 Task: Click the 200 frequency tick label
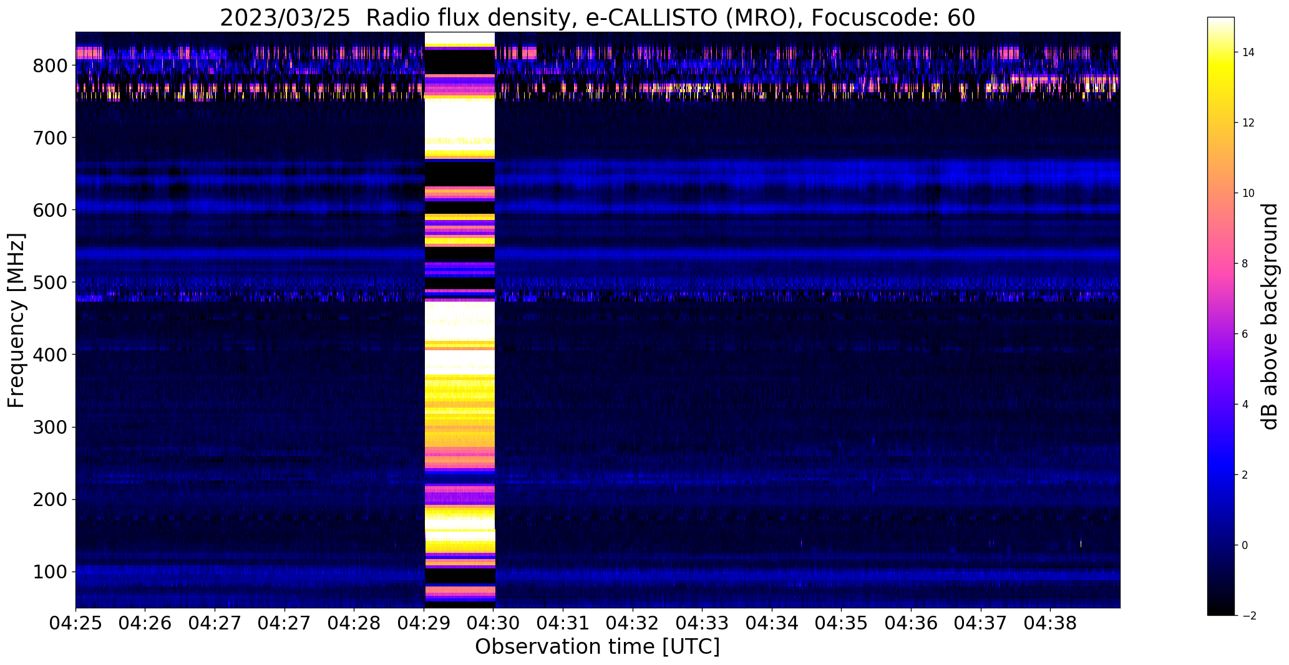tap(51, 499)
